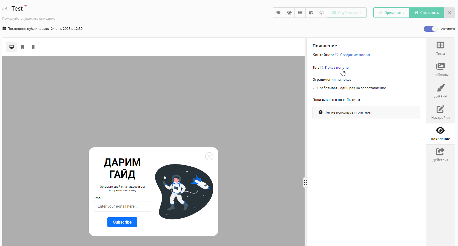Switch the preview to tablet view
This screenshot has width=458, height=246.
tap(22, 47)
